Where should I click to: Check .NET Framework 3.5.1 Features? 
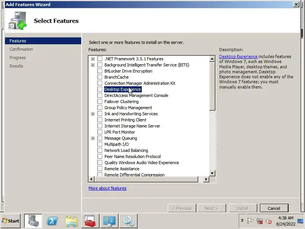100,59
